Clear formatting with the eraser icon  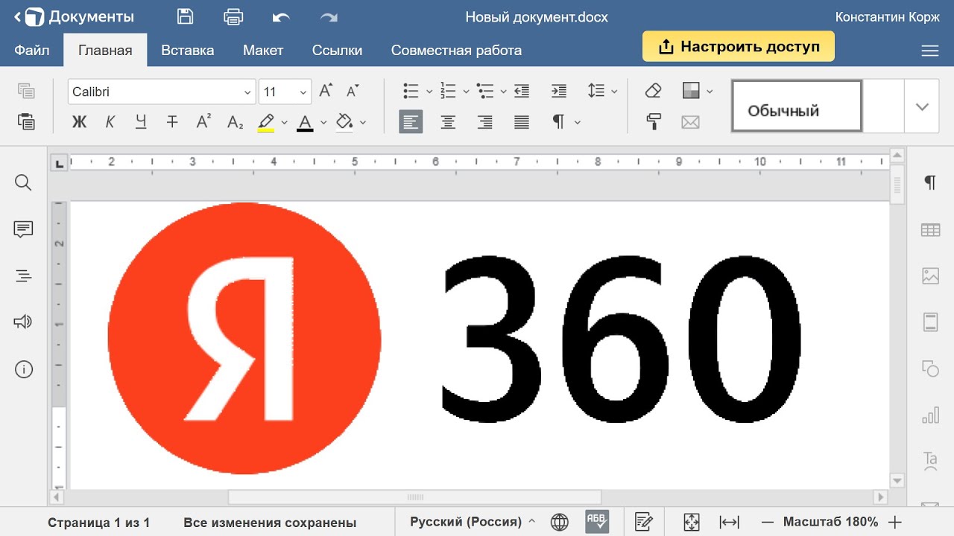point(654,91)
